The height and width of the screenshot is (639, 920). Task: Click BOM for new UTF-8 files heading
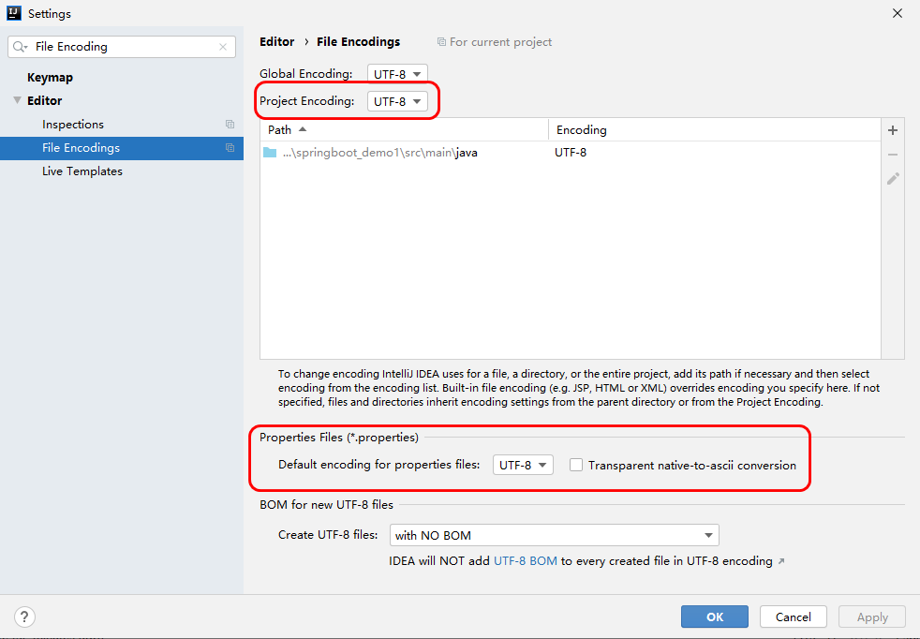326,505
